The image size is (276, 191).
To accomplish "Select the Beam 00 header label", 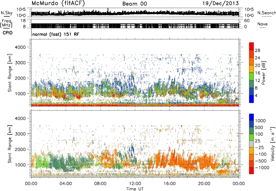I will [x=135, y=4].
